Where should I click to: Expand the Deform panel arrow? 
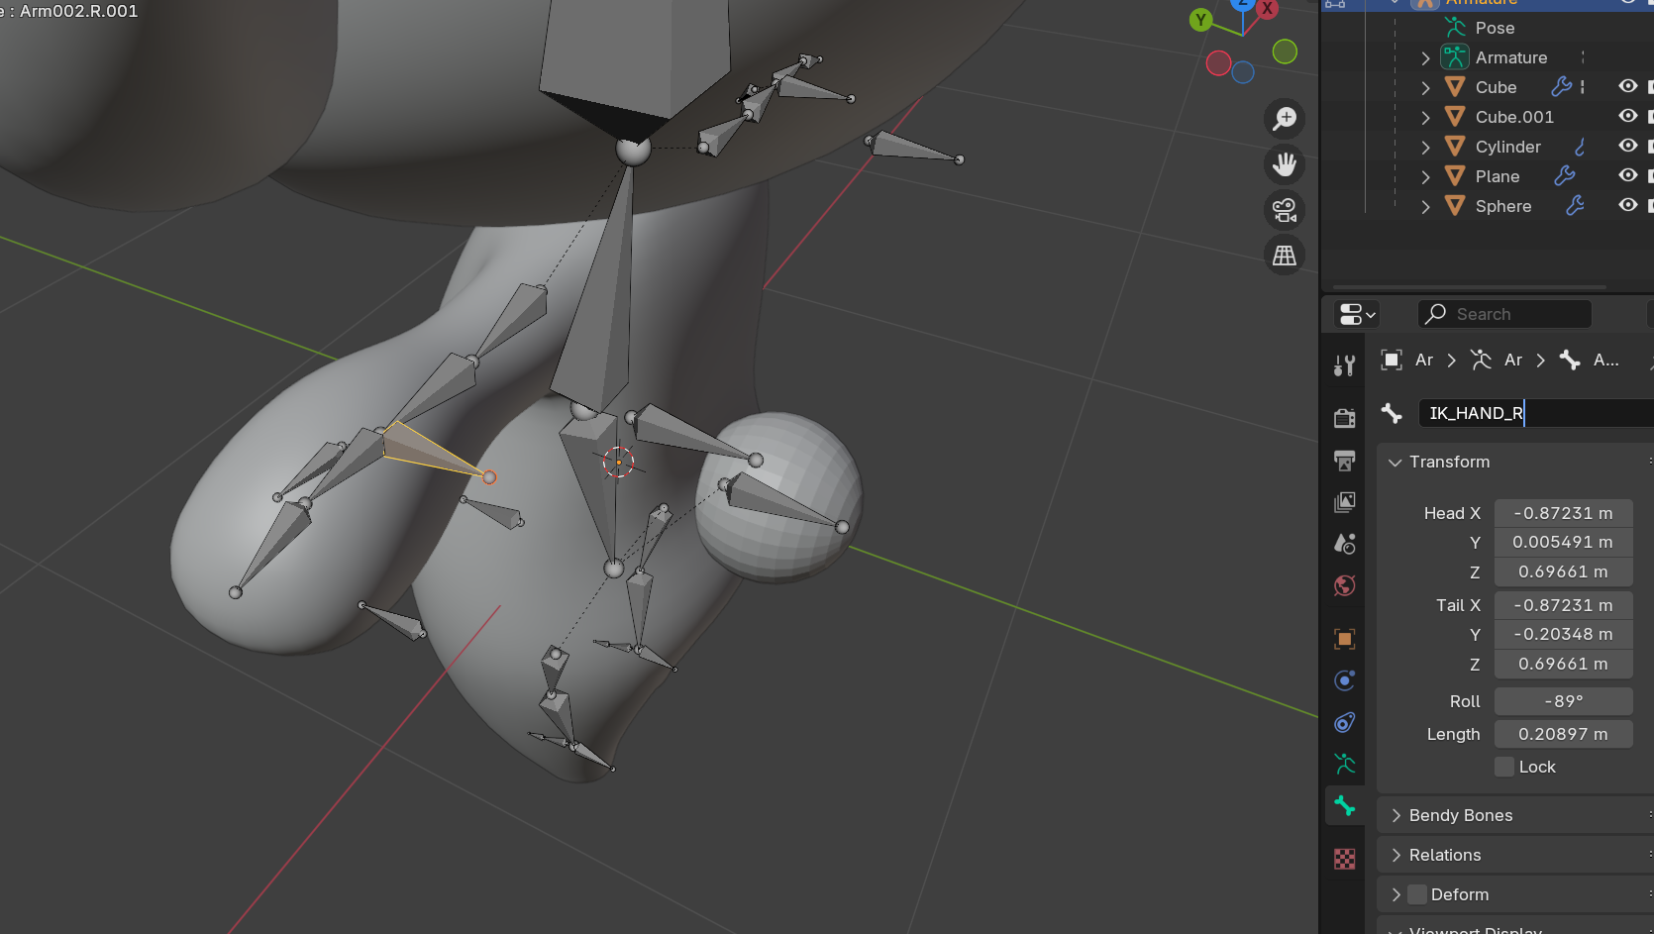pyautogui.click(x=1396, y=894)
